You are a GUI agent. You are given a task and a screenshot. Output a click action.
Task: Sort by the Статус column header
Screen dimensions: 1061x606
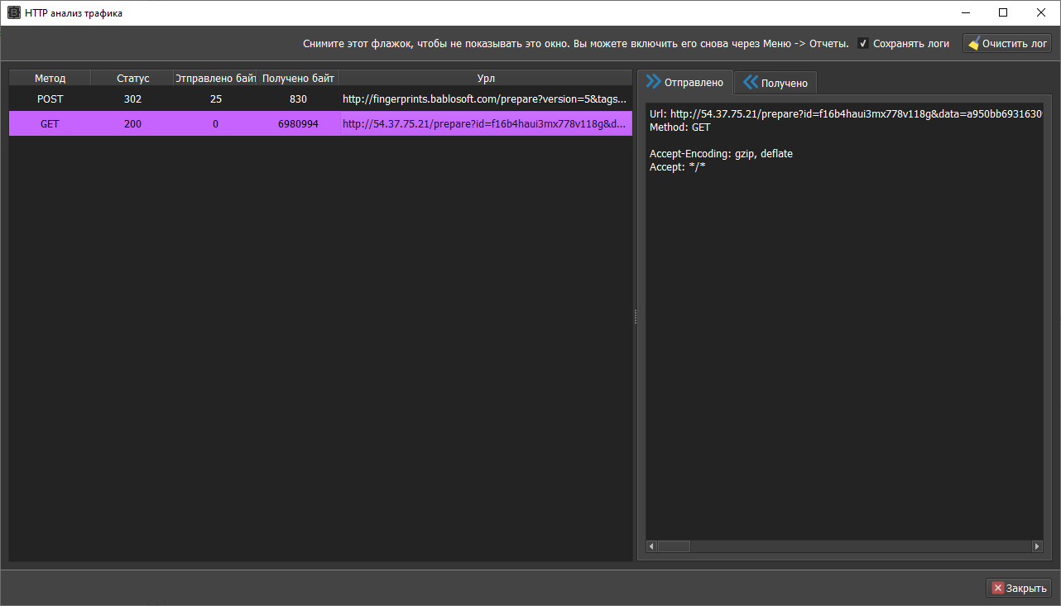(x=132, y=78)
